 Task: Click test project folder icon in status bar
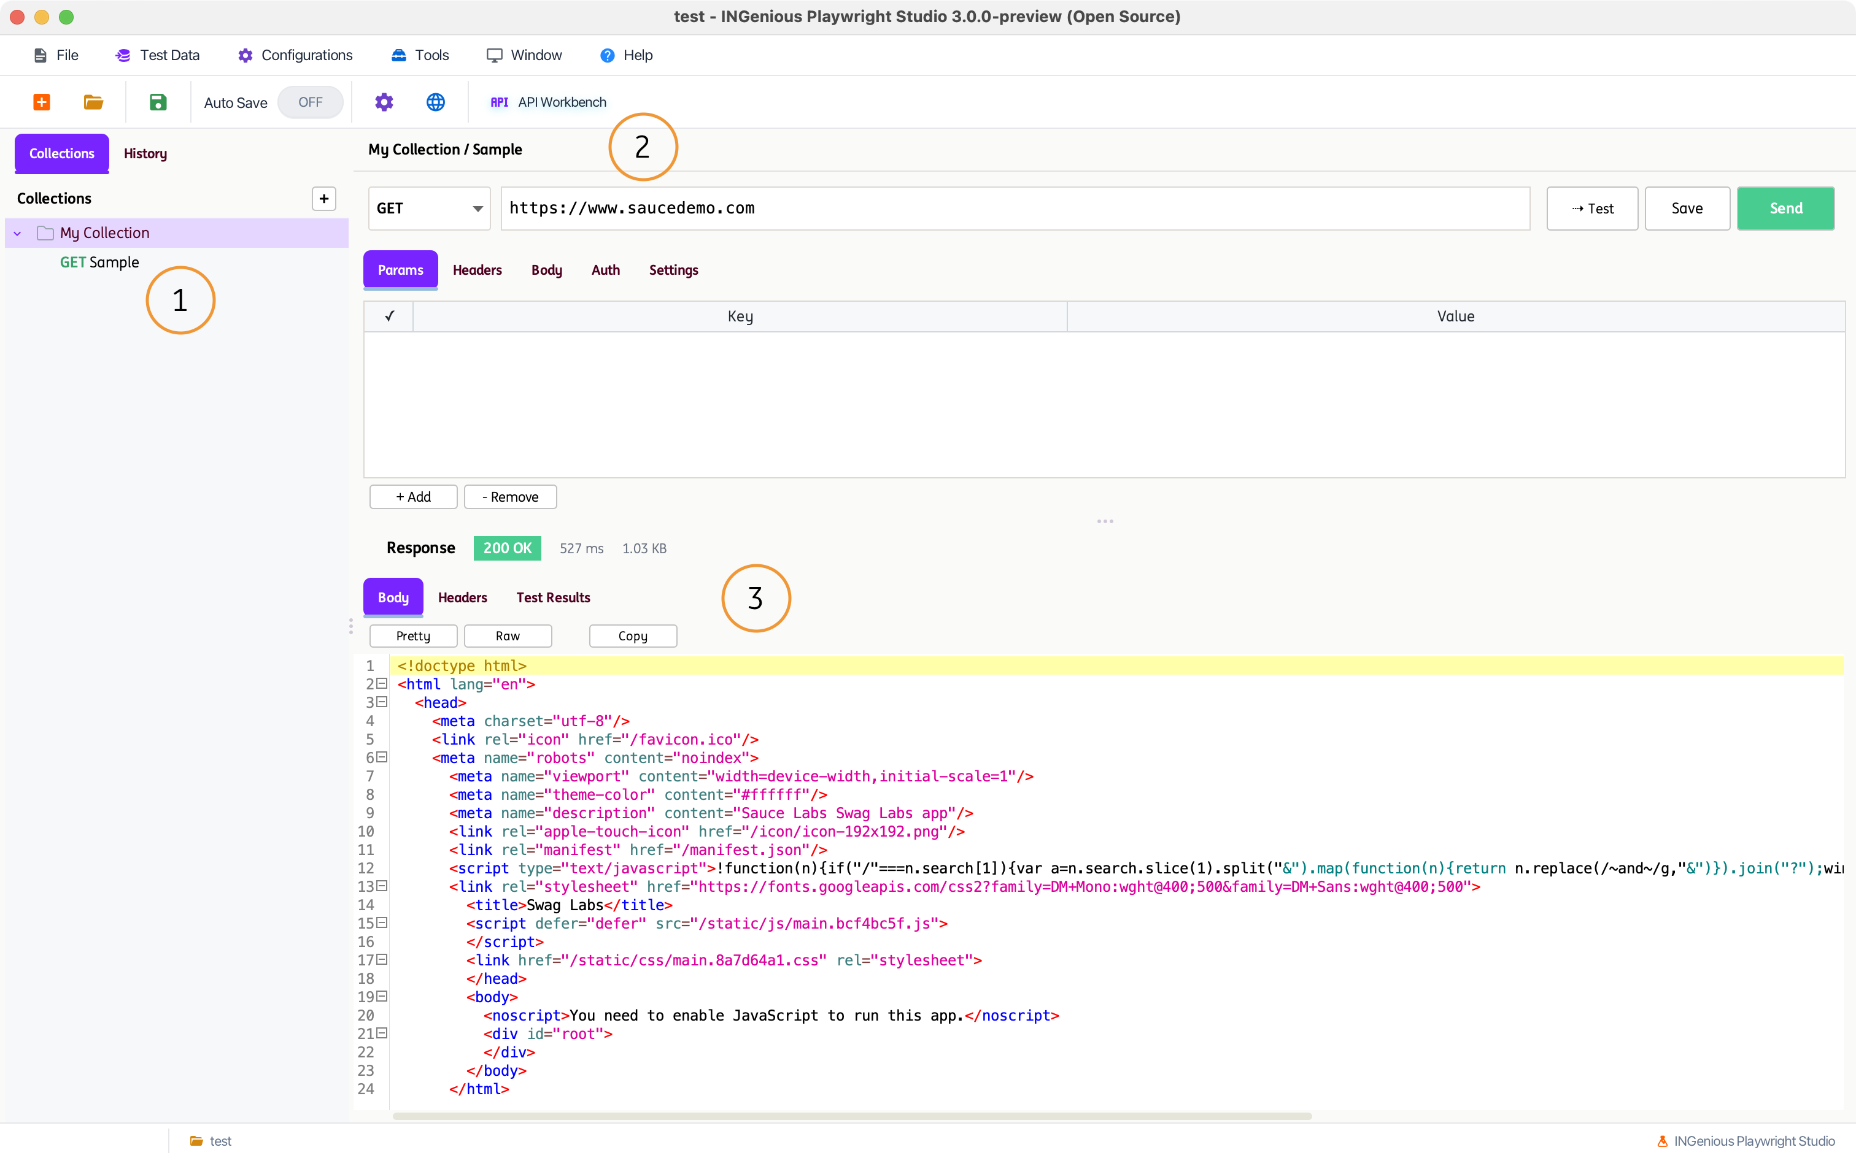click(x=197, y=1140)
